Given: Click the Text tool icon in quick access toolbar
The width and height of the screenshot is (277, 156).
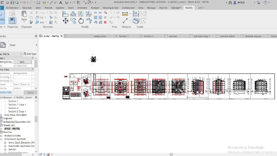Looking at the screenshot, I should pos(60,2).
